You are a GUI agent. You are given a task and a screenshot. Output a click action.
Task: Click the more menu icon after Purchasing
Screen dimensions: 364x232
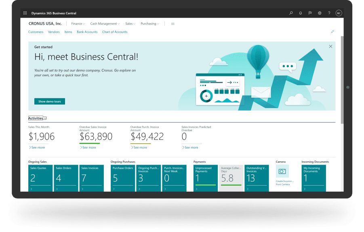pos(173,24)
